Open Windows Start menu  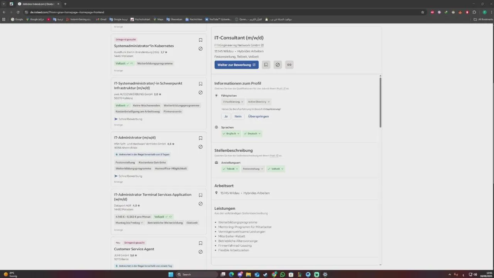171,275
